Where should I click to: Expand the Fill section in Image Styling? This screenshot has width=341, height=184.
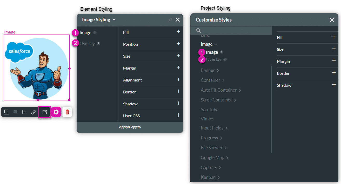coord(179,32)
